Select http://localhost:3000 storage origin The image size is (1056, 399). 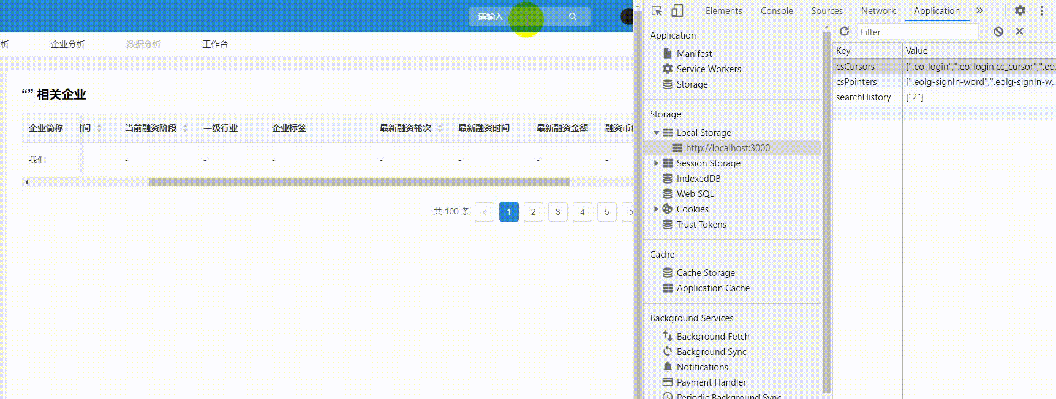(x=728, y=148)
